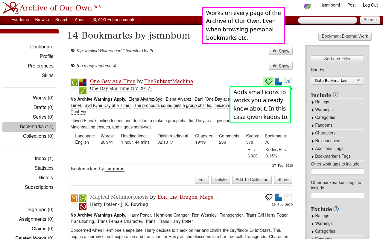Click the Search button in the header
Screen dimensions: 383x239
point(370,20)
